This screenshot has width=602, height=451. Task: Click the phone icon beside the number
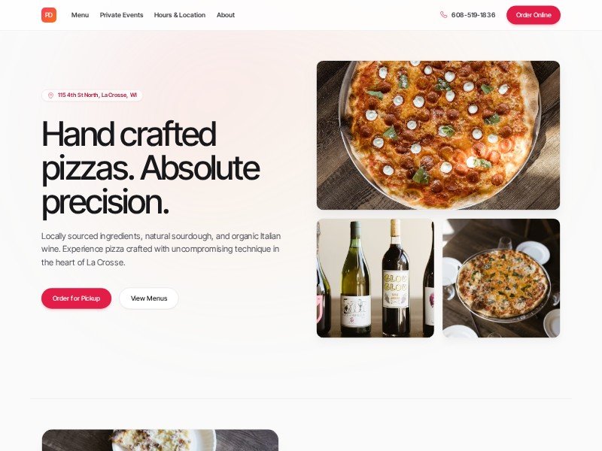(x=443, y=15)
